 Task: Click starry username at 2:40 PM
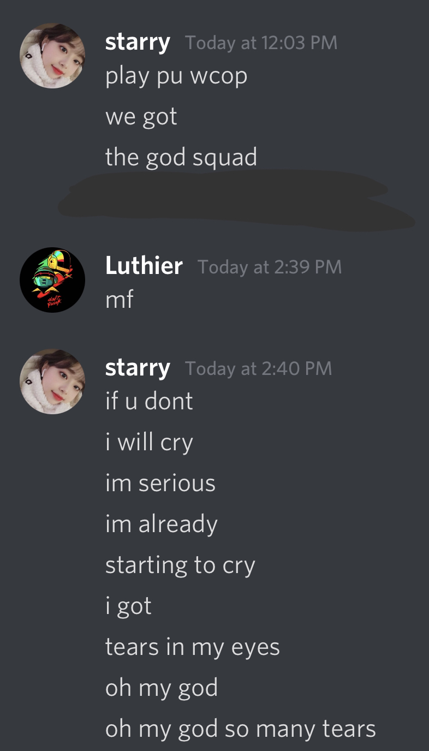[138, 368]
